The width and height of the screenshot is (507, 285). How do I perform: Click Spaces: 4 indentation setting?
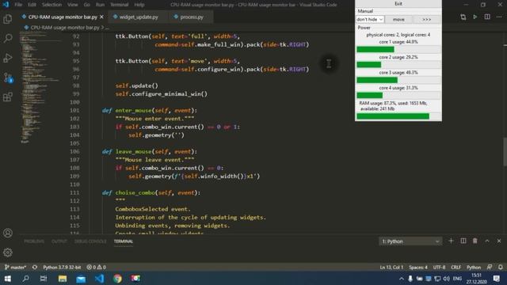point(418,268)
